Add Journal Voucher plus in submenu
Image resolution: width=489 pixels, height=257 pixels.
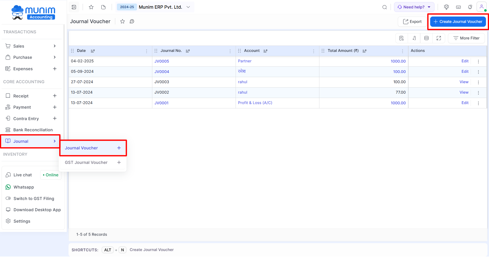(119, 148)
